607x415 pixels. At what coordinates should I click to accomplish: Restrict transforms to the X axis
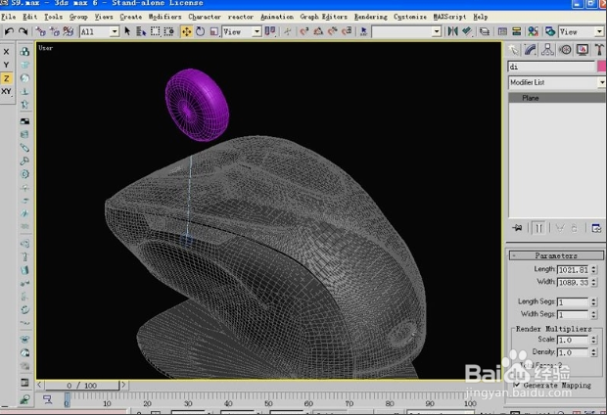(6, 52)
